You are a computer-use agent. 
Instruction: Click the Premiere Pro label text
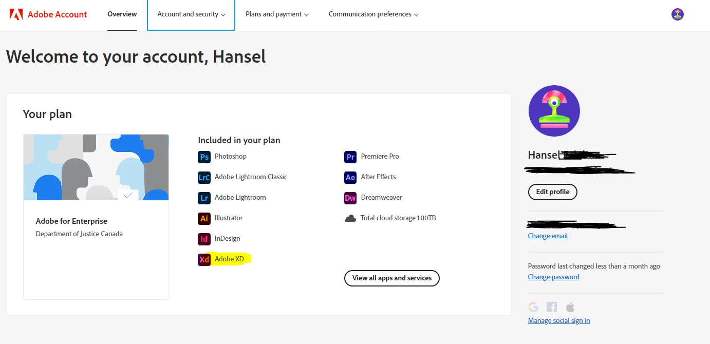pos(380,157)
